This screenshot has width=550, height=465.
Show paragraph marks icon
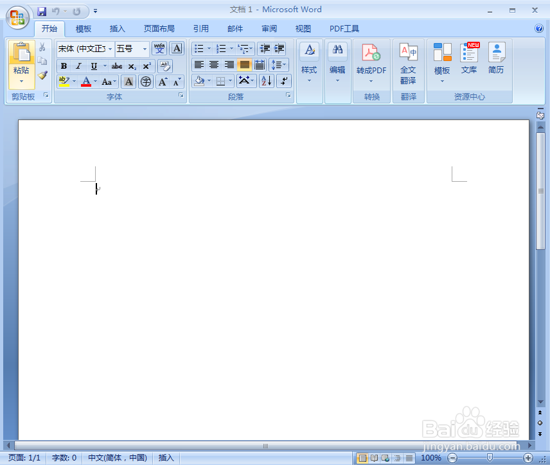tap(284, 82)
